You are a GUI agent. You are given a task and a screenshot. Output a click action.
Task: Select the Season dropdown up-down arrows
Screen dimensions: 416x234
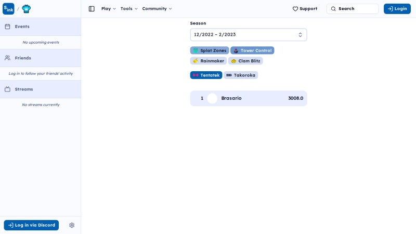pyautogui.click(x=300, y=35)
